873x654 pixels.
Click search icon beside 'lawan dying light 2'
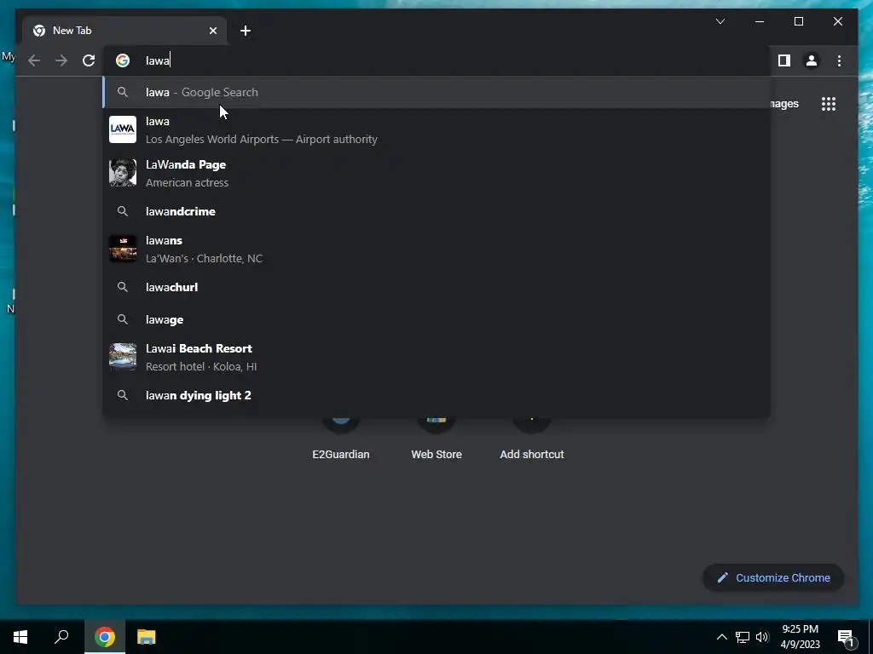coord(123,395)
